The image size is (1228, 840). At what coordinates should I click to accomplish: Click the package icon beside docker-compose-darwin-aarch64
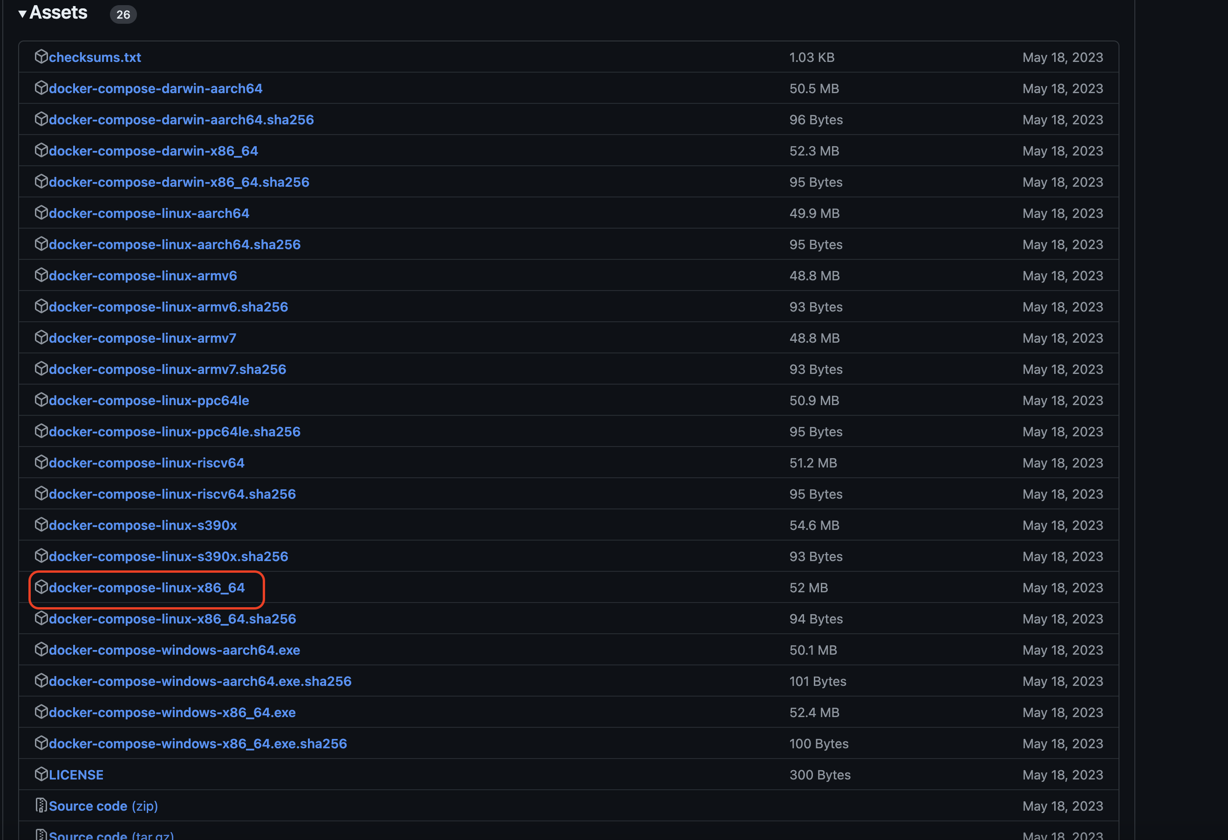[41, 88]
